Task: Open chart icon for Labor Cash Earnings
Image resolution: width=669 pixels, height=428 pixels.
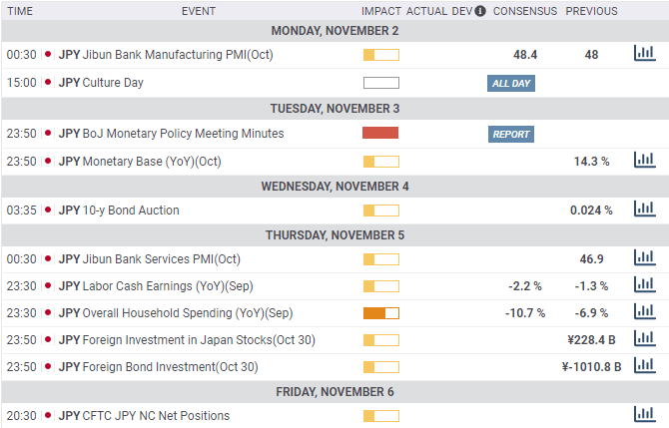Action: coord(644,285)
